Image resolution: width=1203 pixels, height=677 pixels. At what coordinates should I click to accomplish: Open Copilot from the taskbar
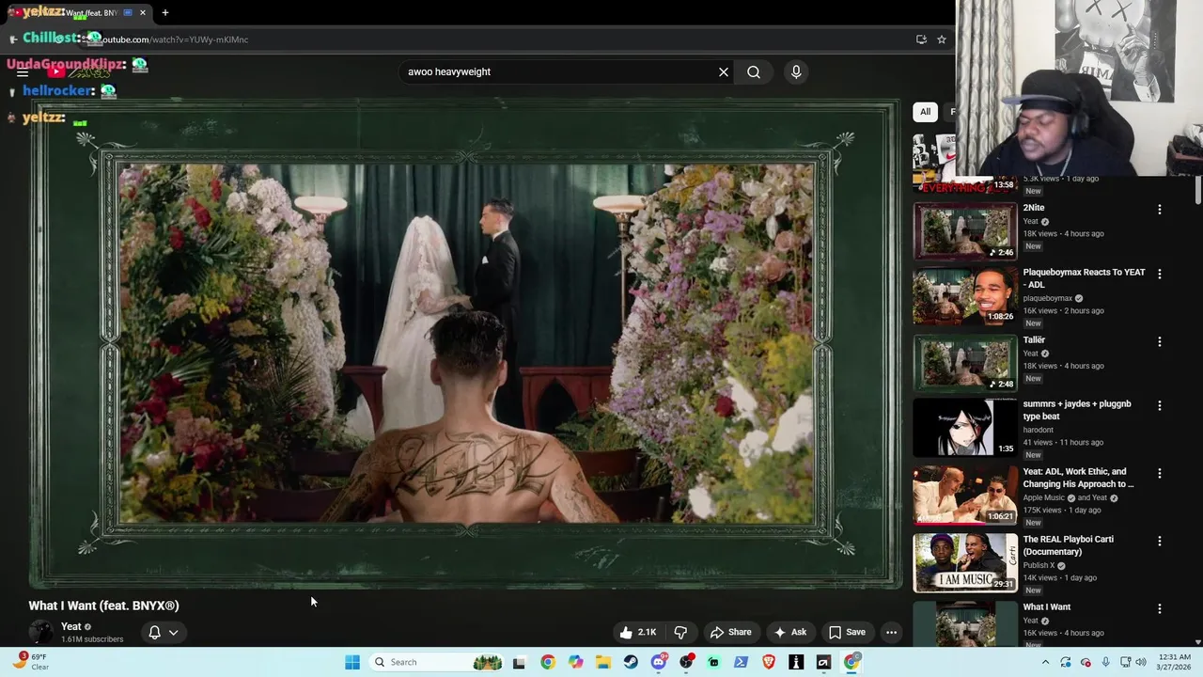tap(575, 662)
